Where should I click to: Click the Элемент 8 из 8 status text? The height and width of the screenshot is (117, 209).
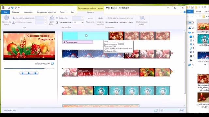[10, 110]
